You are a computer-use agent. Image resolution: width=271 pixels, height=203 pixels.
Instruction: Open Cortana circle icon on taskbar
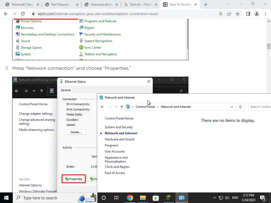[104, 198]
